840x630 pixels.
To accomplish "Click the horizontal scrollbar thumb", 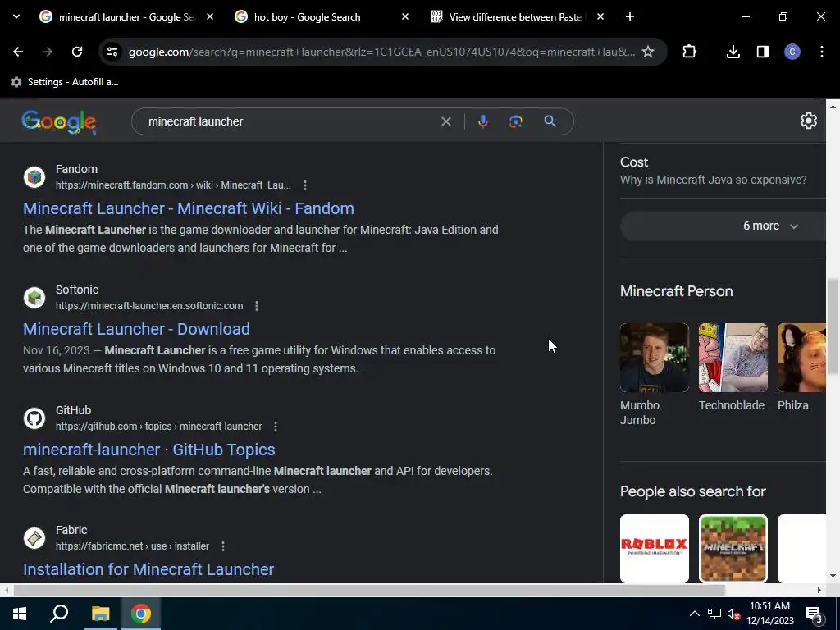I will [x=369, y=591].
